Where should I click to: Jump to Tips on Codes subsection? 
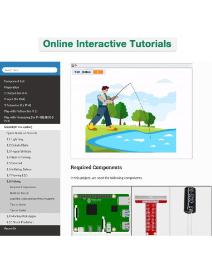pyautogui.click(x=18, y=211)
